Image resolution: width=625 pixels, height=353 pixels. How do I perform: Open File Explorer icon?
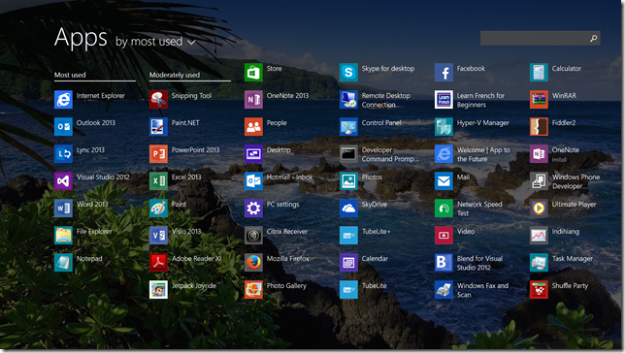coord(63,235)
